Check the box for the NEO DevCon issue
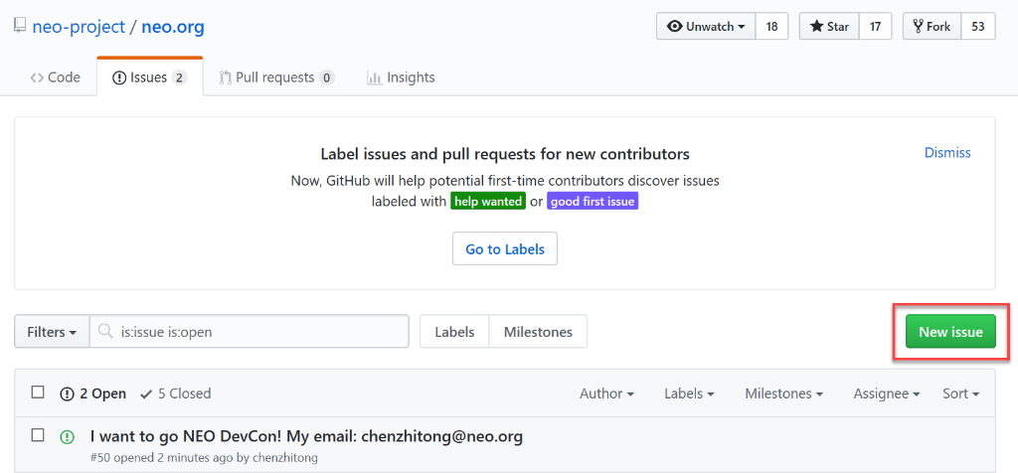1018x473 pixels. point(38,435)
